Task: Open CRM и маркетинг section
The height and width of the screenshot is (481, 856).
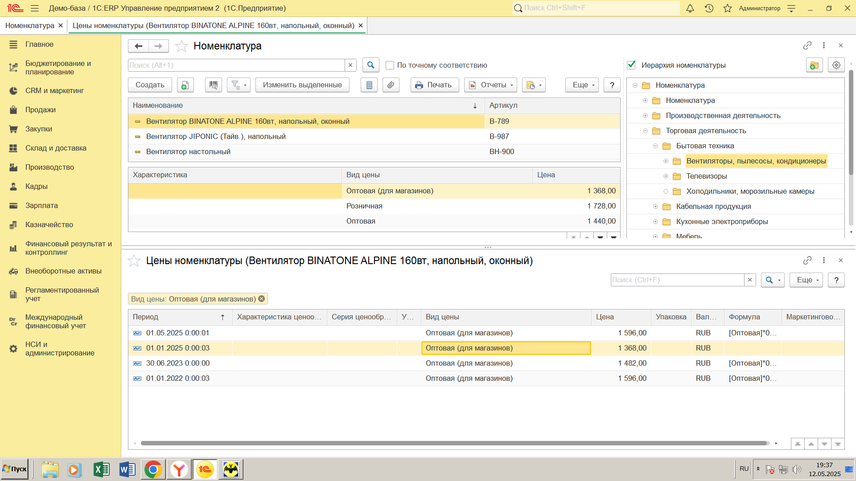Action: click(54, 90)
